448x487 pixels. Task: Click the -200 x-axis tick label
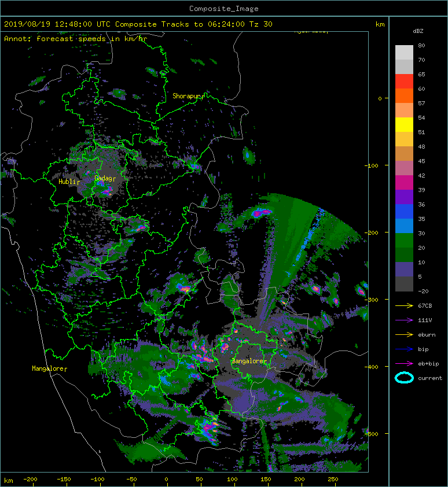pos(30,479)
